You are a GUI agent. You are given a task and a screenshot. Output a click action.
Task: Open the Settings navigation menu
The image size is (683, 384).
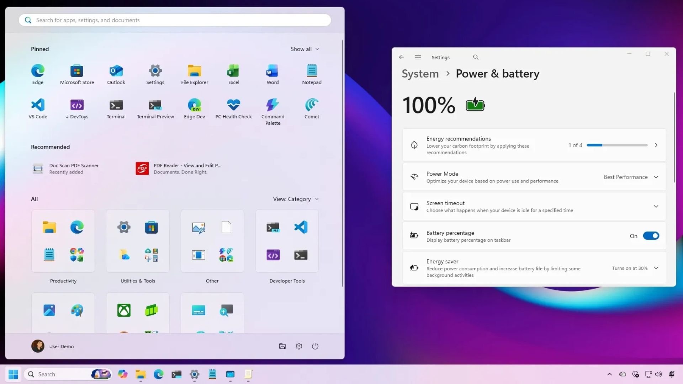pyautogui.click(x=418, y=57)
